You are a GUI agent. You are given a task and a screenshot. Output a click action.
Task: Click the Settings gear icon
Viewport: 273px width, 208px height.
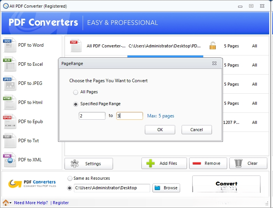(x=75, y=164)
